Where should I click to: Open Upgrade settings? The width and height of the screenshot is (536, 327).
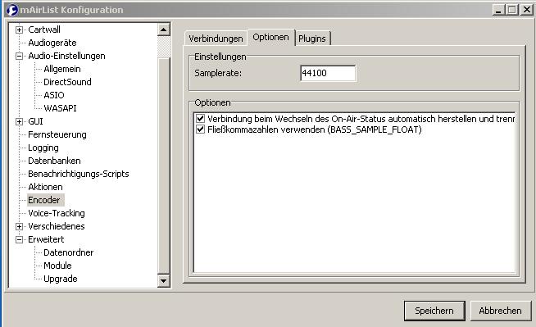click(x=60, y=279)
